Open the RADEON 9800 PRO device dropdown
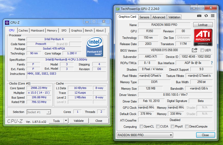Screen dimensions: 223x145 (x=145, y=135)
